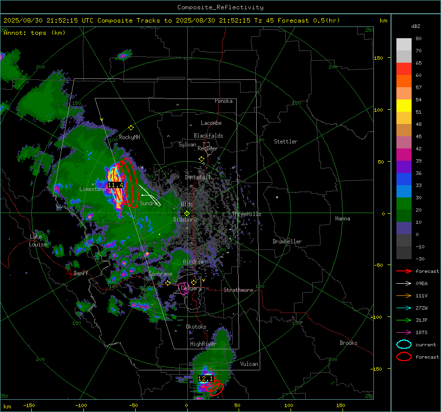Click the Composite_Reflectivity title
Image resolution: width=441 pixels, height=412 pixels.
pyautogui.click(x=220, y=7)
